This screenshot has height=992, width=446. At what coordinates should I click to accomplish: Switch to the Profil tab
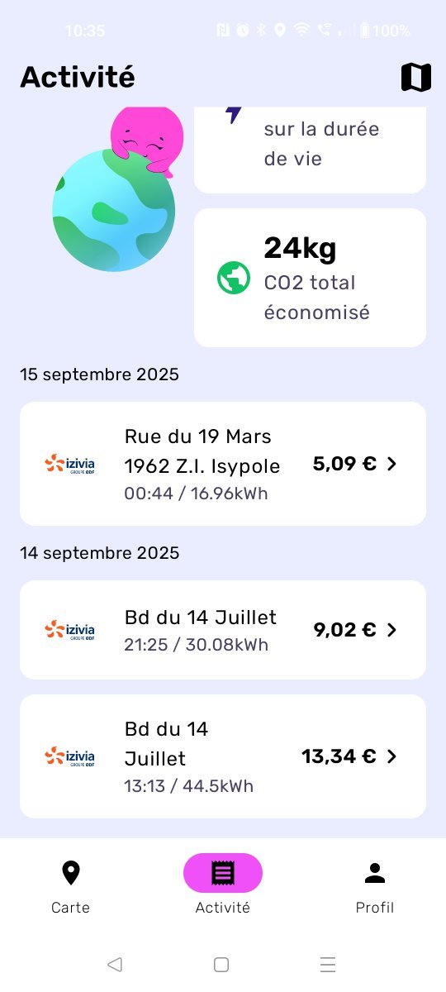pyautogui.click(x=375, y=886)
